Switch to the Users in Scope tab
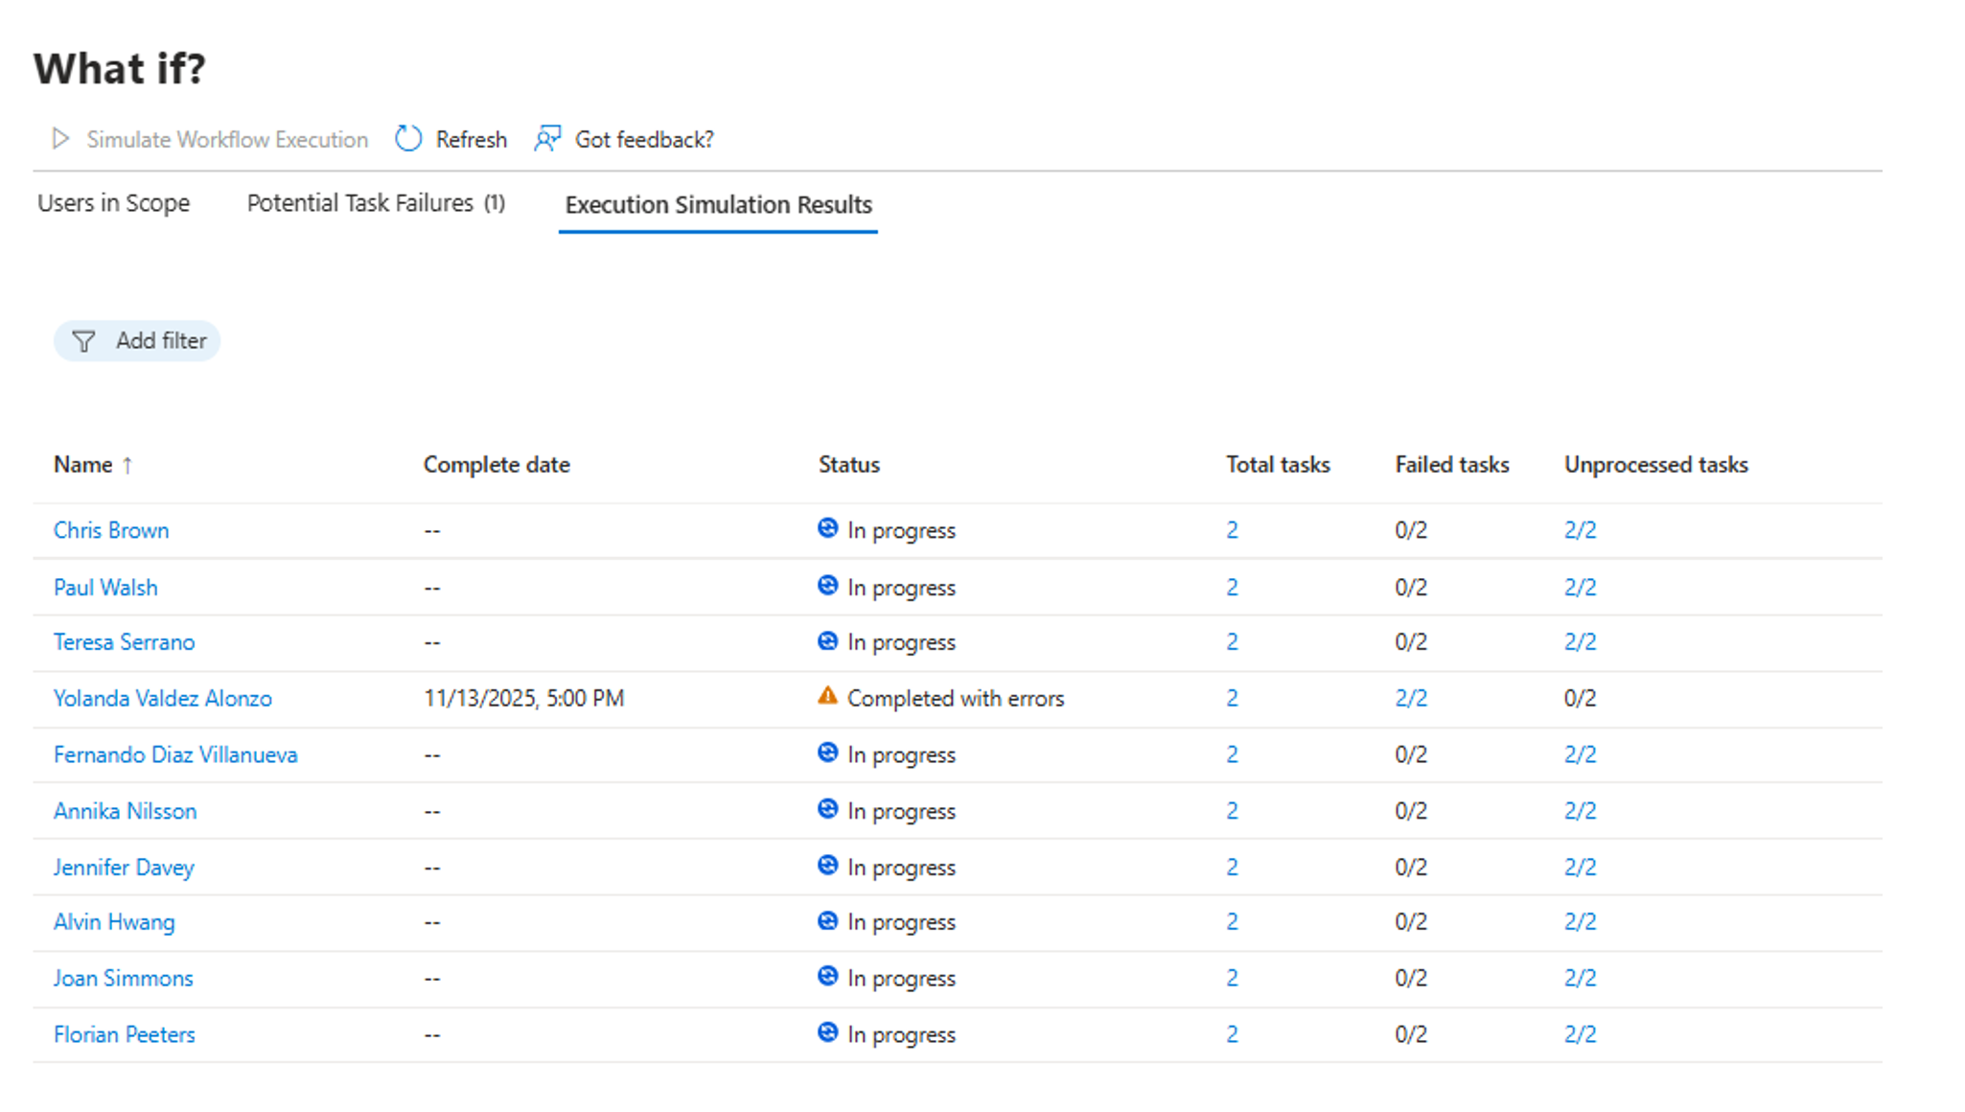This screenshot has height=1112, width=1965. coord(112,202)
